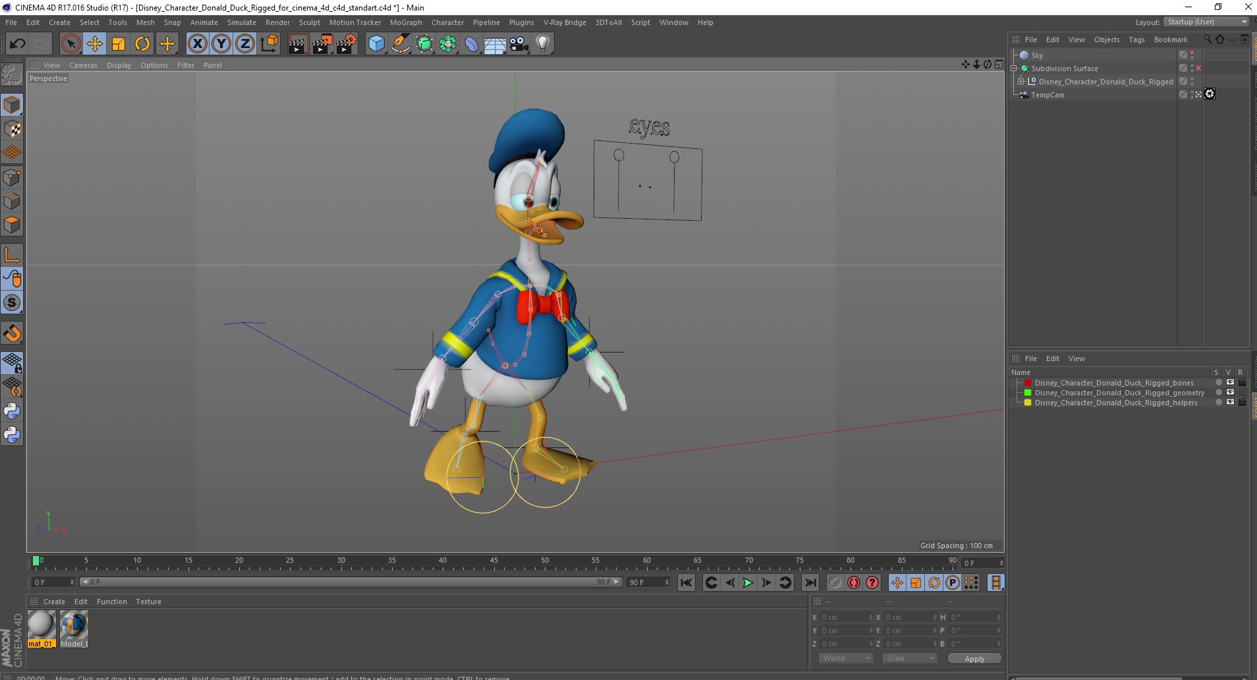This screenshot has width=1257, height=680.
Task: Toggle the X axis lock
Action: click(197, 44)
